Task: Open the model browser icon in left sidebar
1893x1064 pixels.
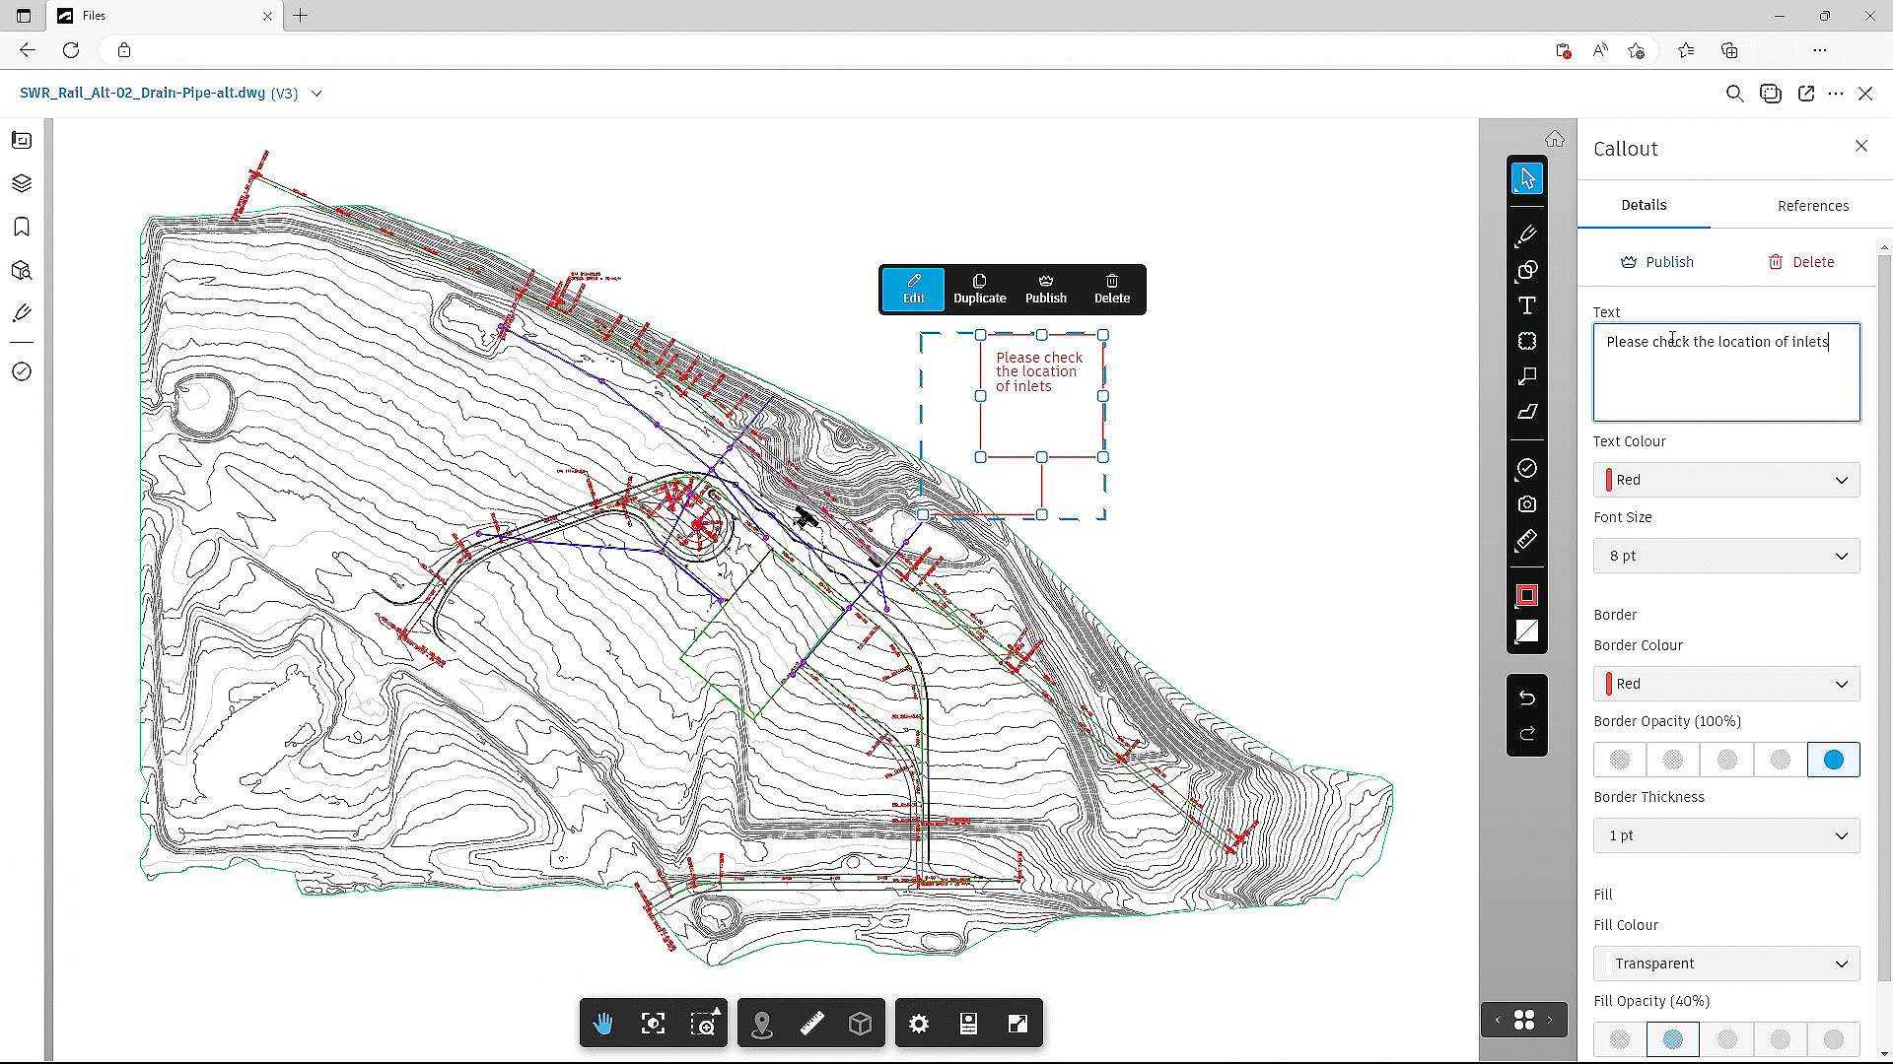Action: pos(22,270)
